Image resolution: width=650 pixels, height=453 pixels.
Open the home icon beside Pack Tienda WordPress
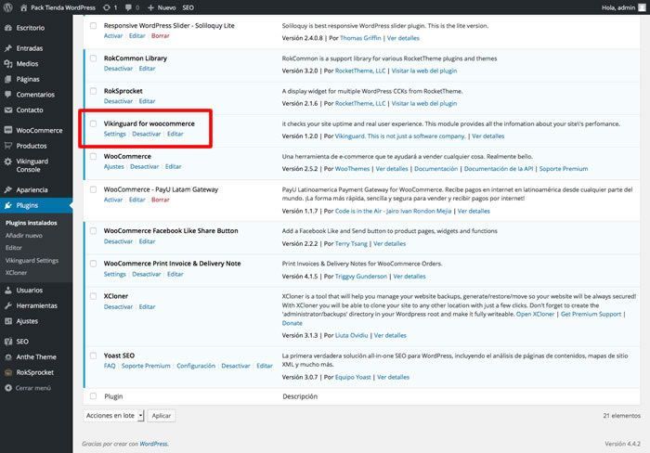(23, 7)
